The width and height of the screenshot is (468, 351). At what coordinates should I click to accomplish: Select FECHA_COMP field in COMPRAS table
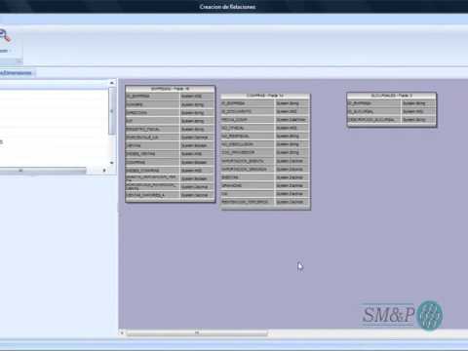265,120
